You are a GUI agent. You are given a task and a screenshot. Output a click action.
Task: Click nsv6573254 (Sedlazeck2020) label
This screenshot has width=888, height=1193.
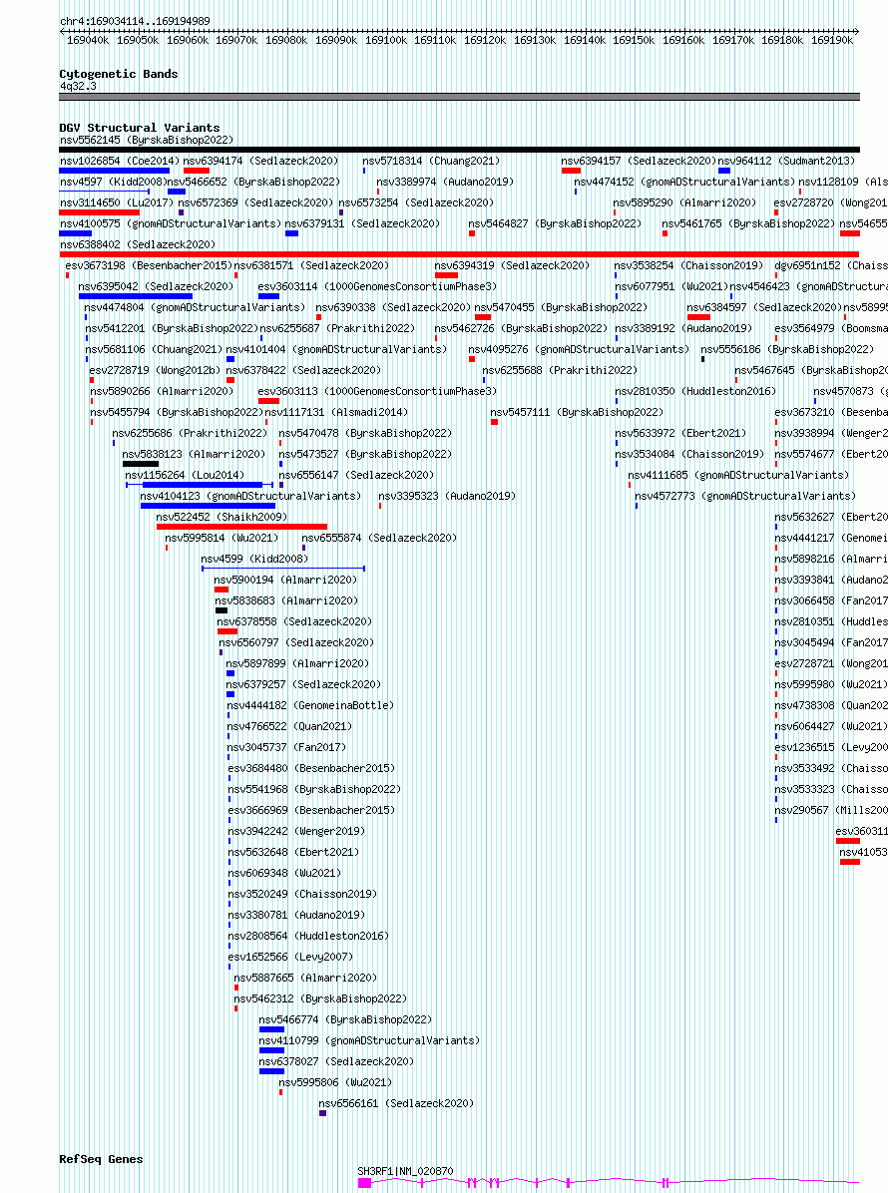(416, 203)
